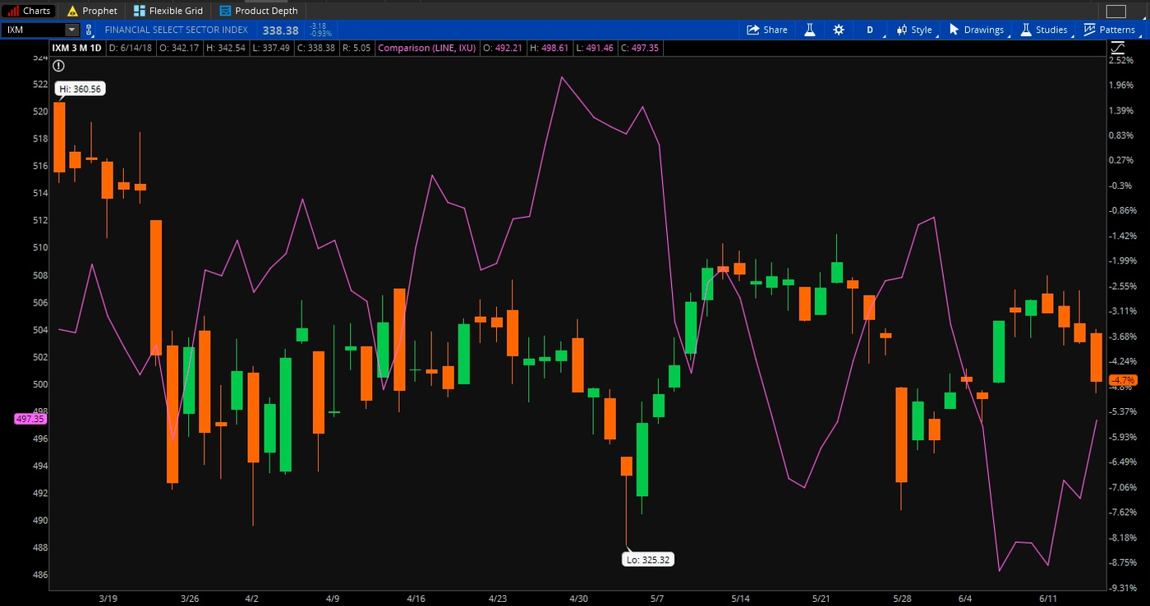
Task: Click the 4/16 date on time axis
Action: (x=416, y=599)
